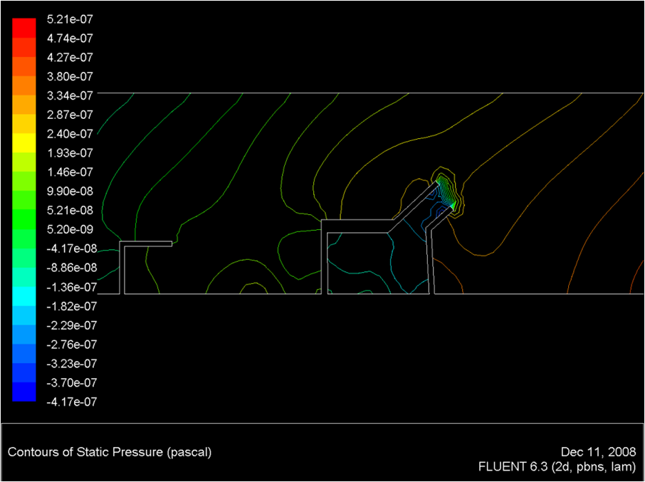
Task: Select the yellow band between 2.40e-07 and 1.93e-07
Action: [x=24, y=143]
